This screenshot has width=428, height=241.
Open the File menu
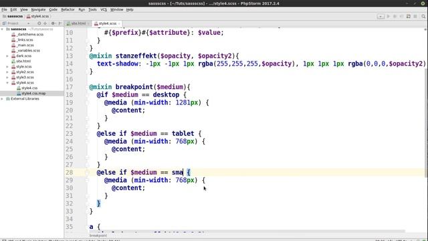coord(4,9)
